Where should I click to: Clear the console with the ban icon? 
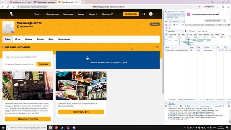170,106
